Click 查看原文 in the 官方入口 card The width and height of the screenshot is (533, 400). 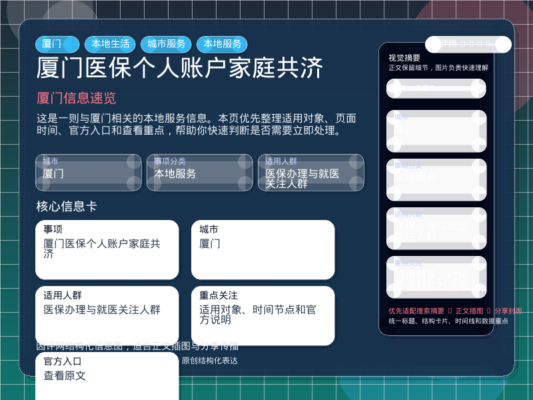pos(65,376)
